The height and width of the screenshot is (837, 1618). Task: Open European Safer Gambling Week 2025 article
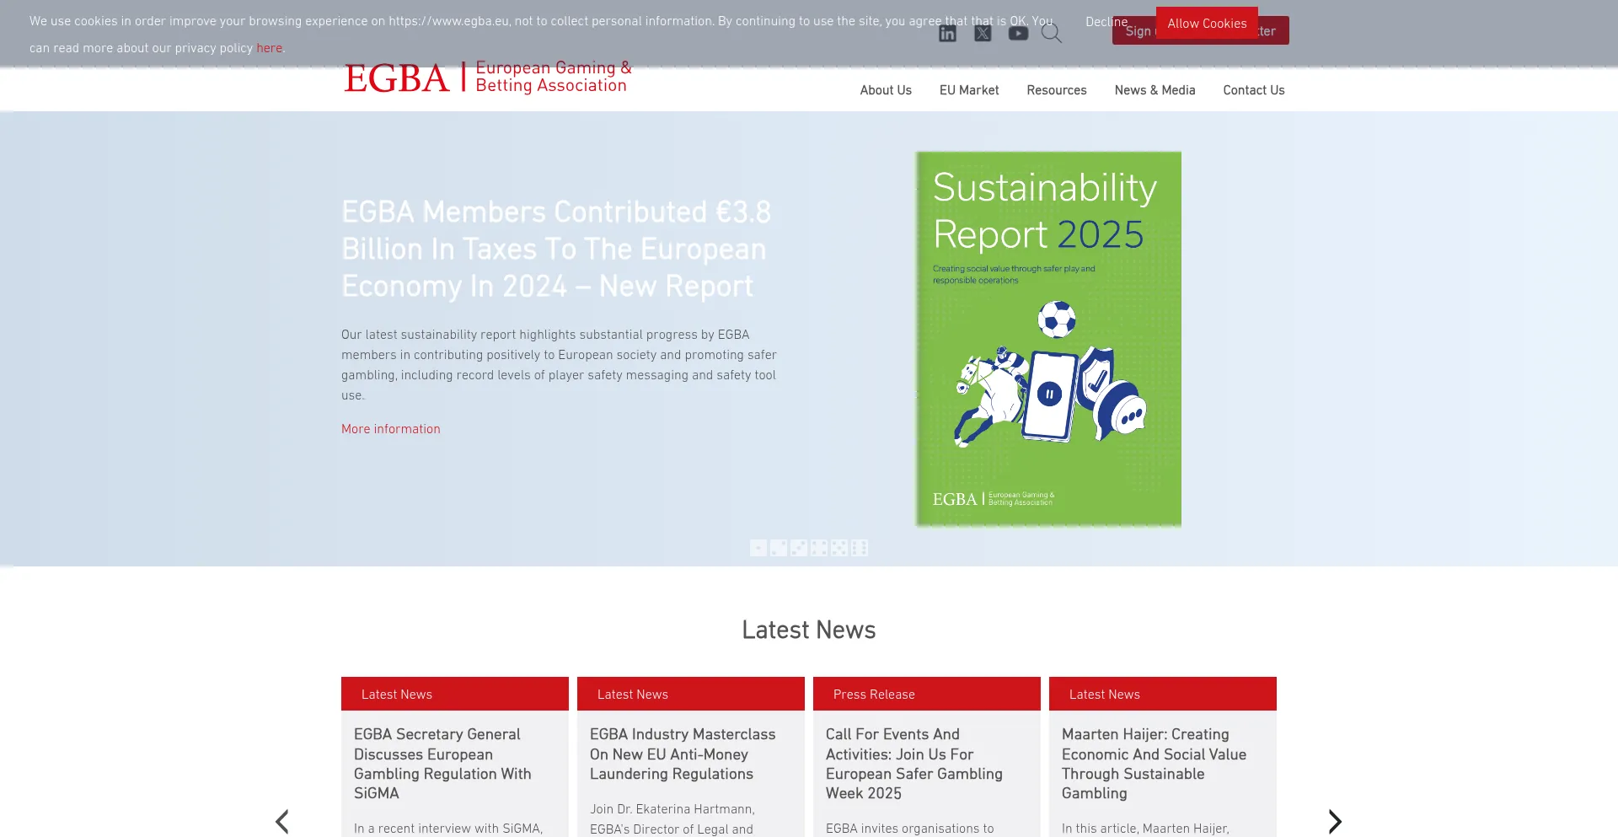(914, 764)
